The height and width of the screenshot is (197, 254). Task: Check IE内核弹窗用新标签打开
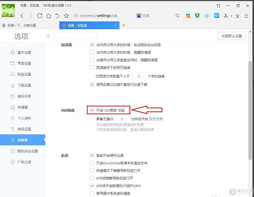(x=92, y=178)
